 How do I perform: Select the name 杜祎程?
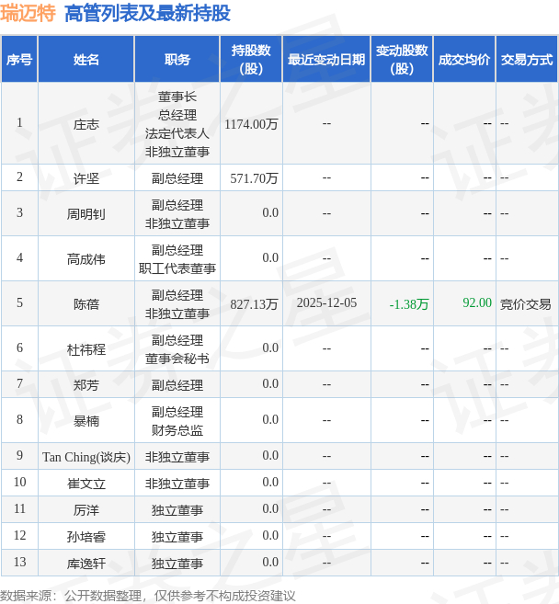(86, 349)
